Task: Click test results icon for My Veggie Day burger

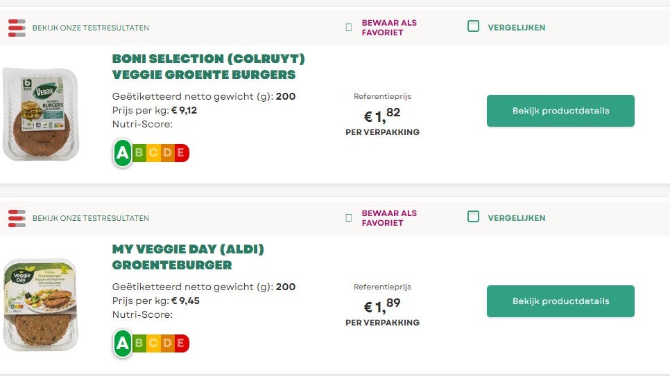Action: 17,218
